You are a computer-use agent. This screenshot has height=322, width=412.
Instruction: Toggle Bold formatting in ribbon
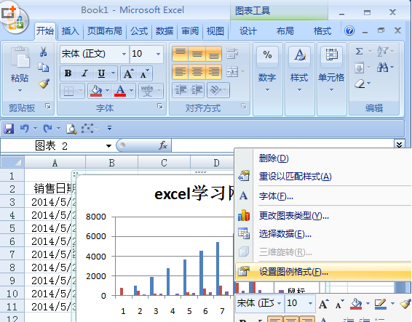(68, 73)
